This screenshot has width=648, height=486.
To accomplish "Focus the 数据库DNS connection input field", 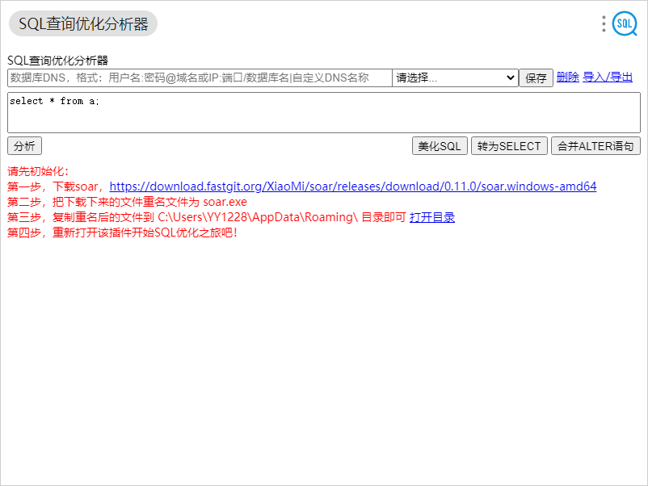I will (x=200, y=78).
